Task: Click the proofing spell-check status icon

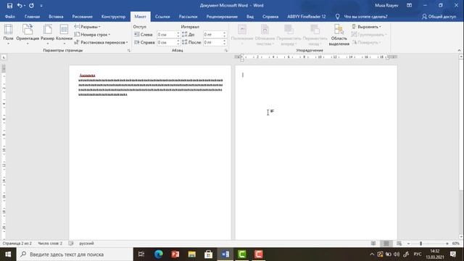Action: pos(71,244)
